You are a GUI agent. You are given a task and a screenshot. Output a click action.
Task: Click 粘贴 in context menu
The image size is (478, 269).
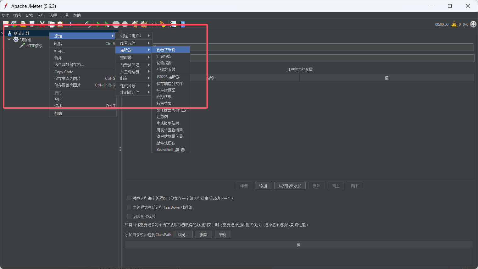pos(83,44)
